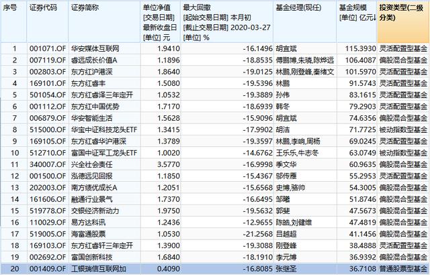
Task: Select fund name 东方红睿华沪港深
Action: 99,142
